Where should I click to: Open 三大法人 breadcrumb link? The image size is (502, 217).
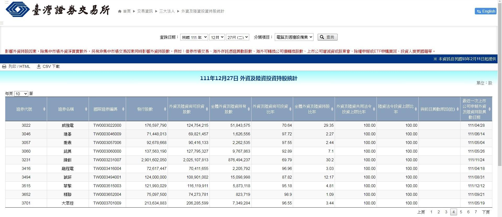tap(167, 11)
